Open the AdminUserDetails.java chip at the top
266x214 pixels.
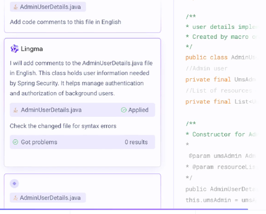pyautogui.click(x=48, y=7)
